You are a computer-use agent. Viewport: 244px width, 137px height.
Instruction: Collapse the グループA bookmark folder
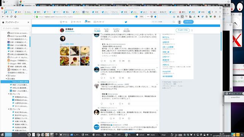tap(9, 94)
